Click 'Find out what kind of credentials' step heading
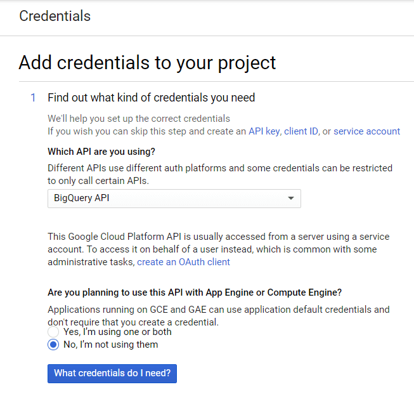The height and width of the screenshot is (394, 414). click(x=151, y=98)
